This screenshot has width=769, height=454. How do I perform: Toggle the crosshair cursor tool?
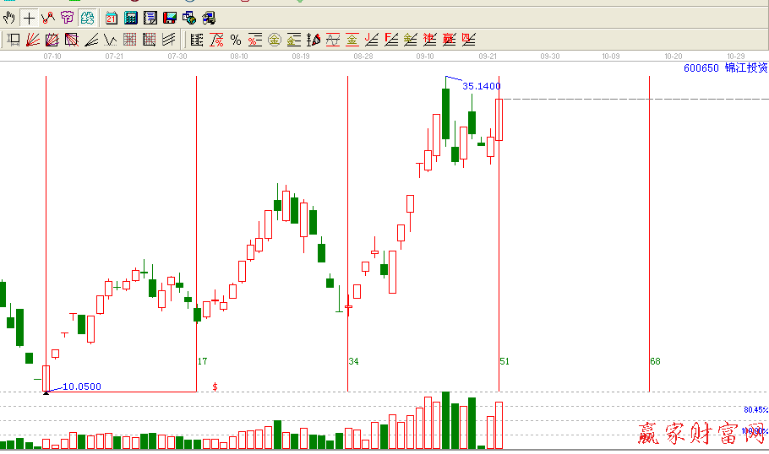(x=29, y=18)
